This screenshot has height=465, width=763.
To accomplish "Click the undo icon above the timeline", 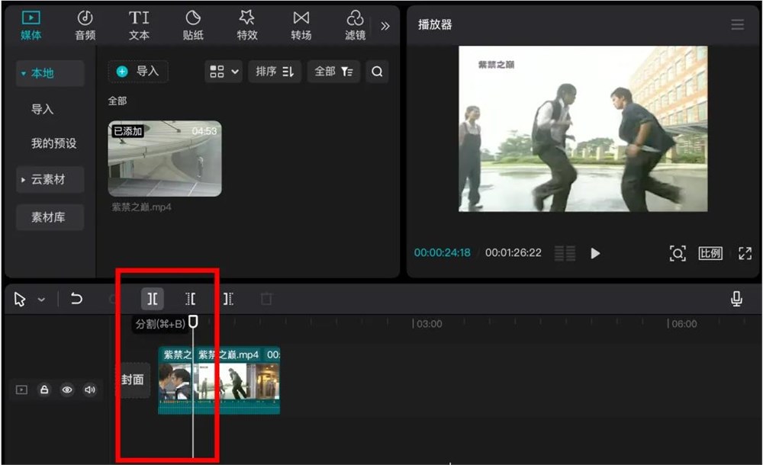I will pos(76,299).
